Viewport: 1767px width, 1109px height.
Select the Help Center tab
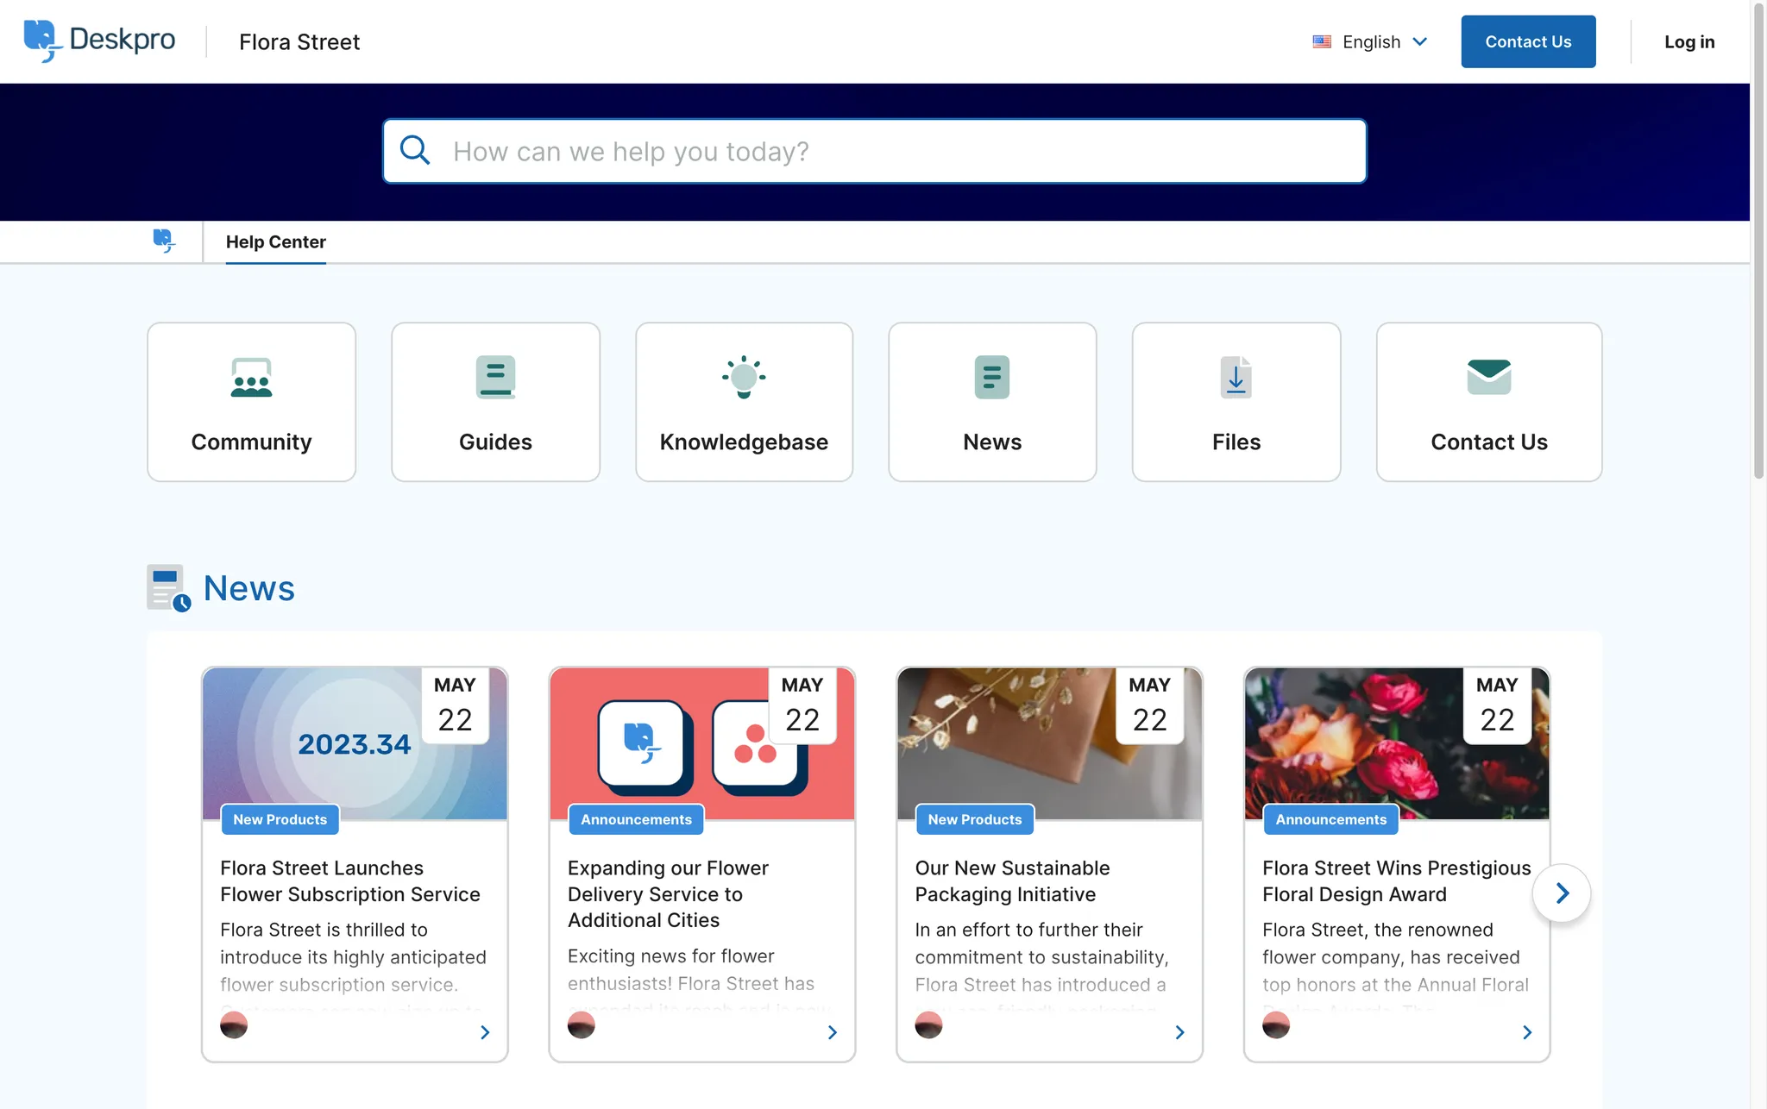[x=275, y=242]
